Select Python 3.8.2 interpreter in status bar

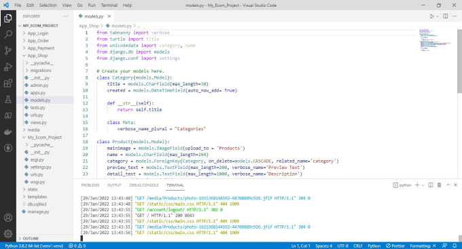click(x=34, y=246)
